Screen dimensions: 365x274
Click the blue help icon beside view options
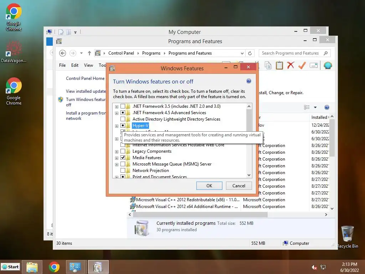pos(327,107)
